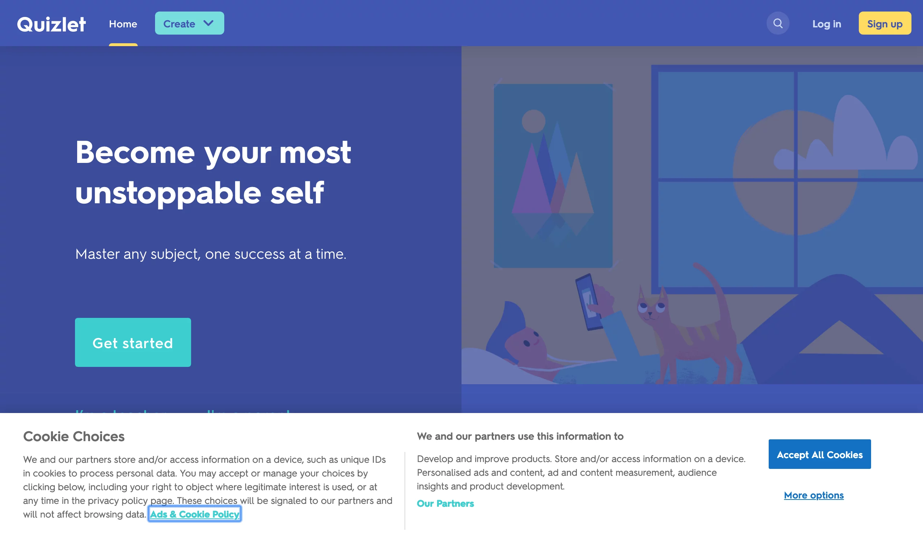The height and width of the screenshot is (537, 923).
Task: Click the Ads & Cookie Policy link
Action: (195, 514)
